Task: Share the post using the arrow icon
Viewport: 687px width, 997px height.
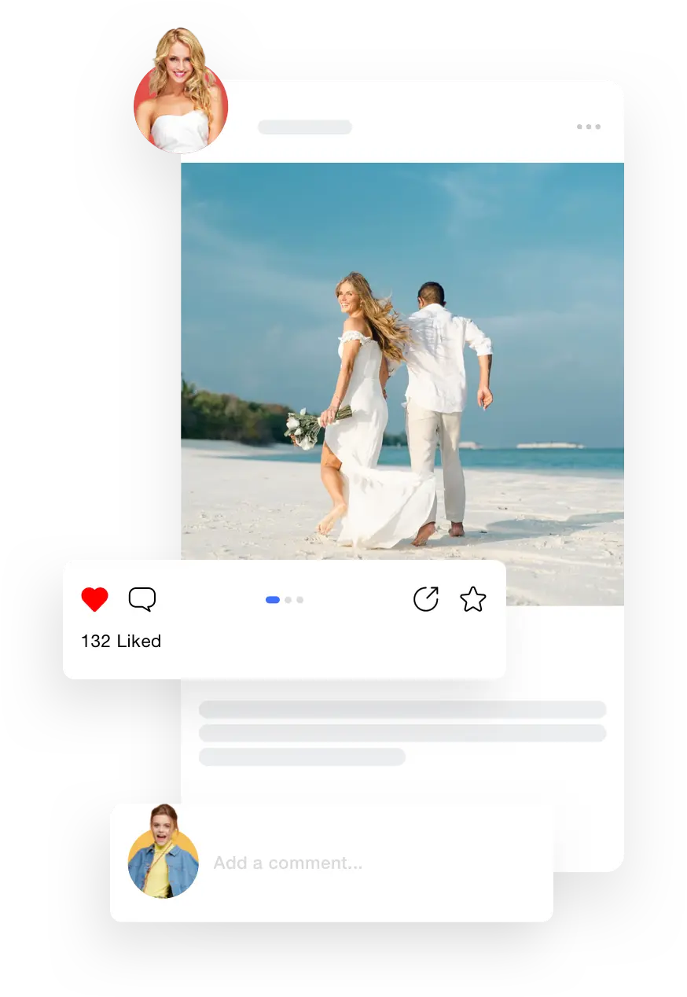Action: point(426,599)
